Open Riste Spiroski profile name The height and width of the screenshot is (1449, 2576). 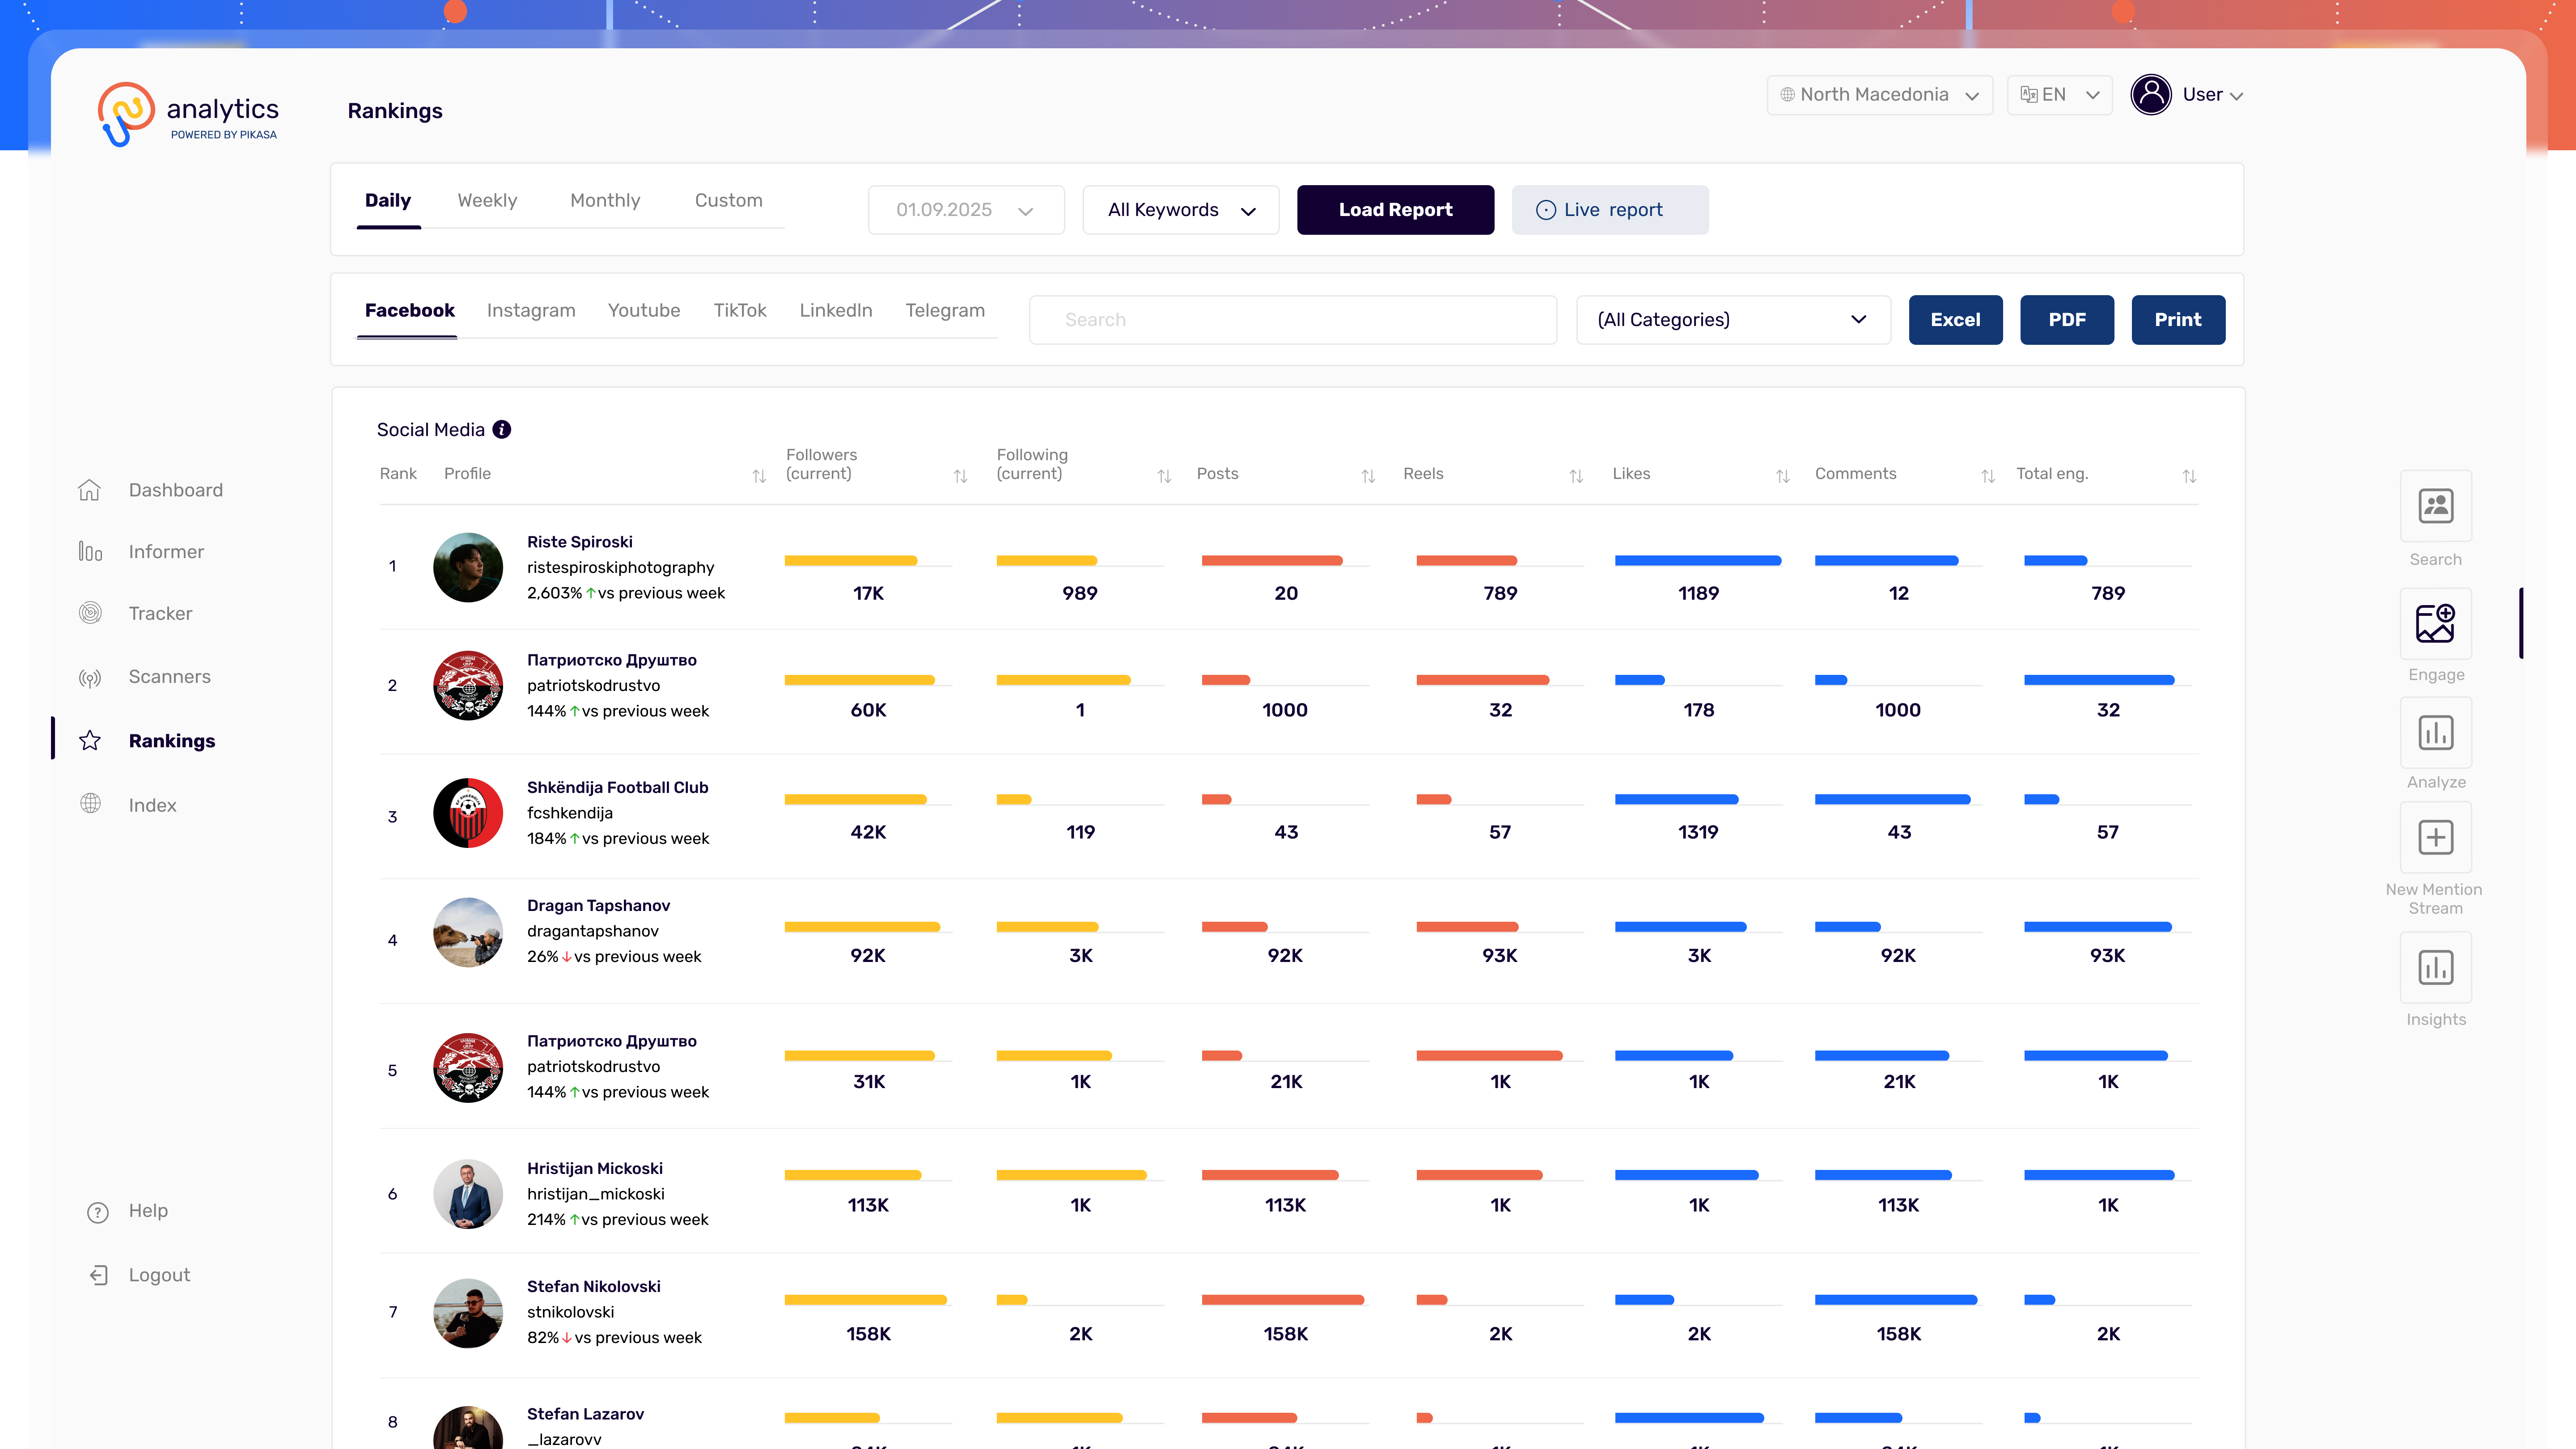pos(580,542)
